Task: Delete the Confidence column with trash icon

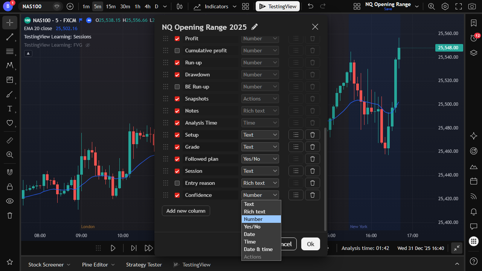Action: [312, 195]
